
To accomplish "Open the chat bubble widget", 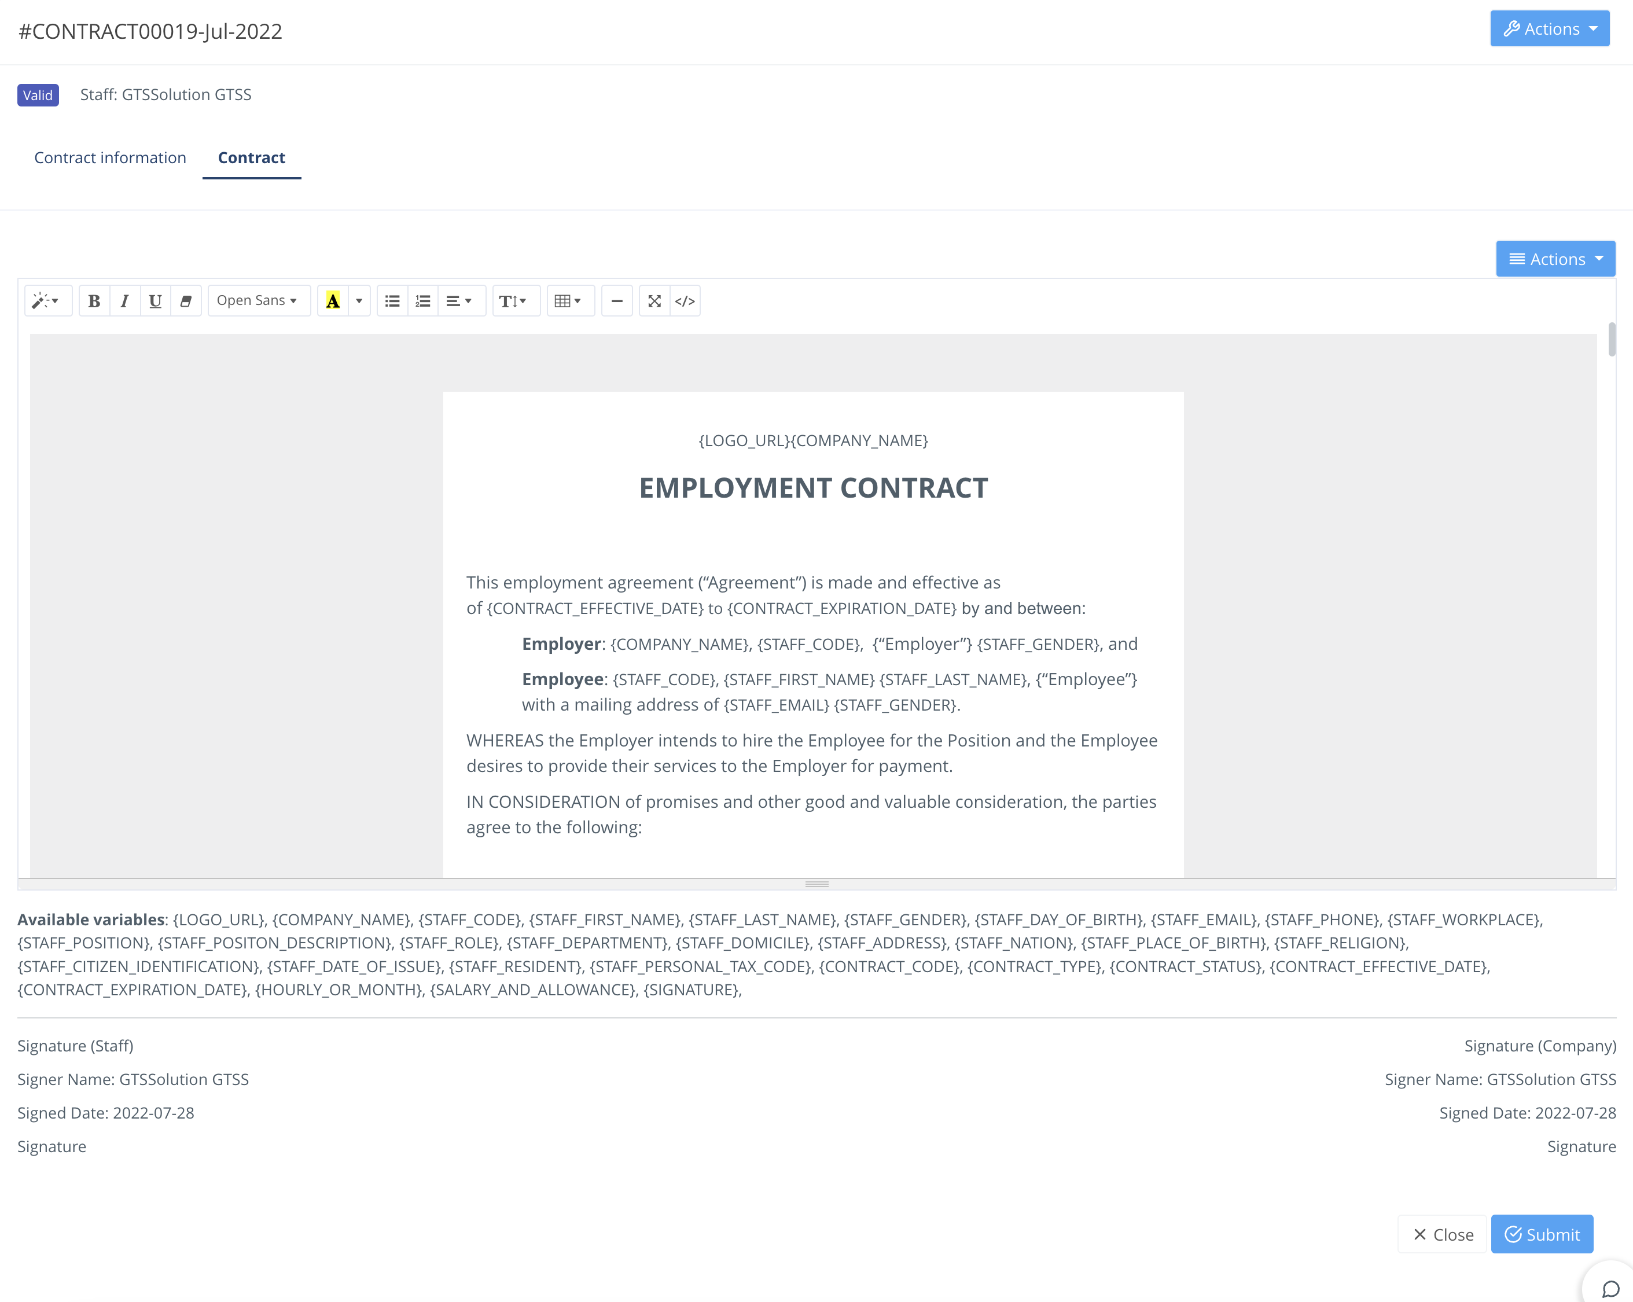I will [1609, 1288].
